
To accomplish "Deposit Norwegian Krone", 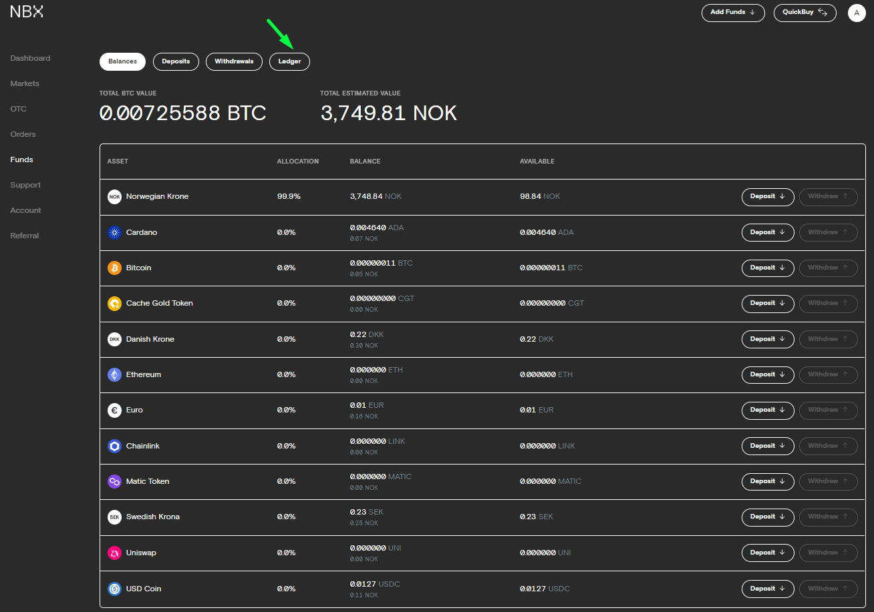I will [767, 197].
